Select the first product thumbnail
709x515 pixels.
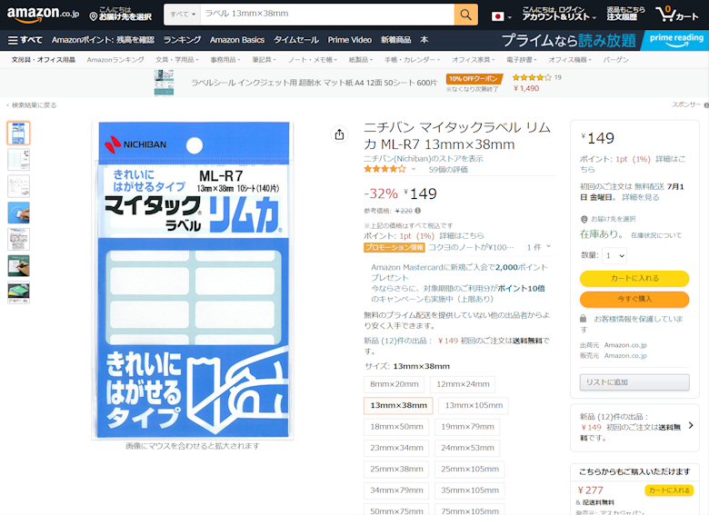point(18,133)
